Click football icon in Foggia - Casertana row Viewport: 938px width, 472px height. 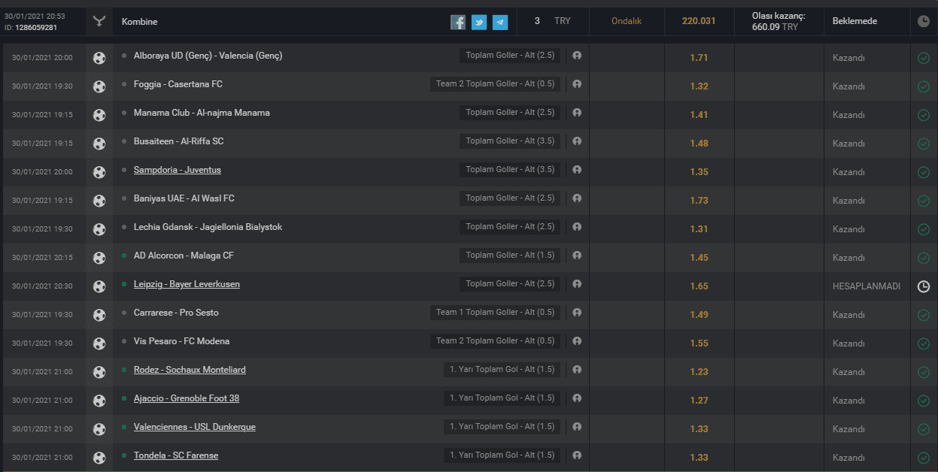pyautogui.click(x=99, y=86)
